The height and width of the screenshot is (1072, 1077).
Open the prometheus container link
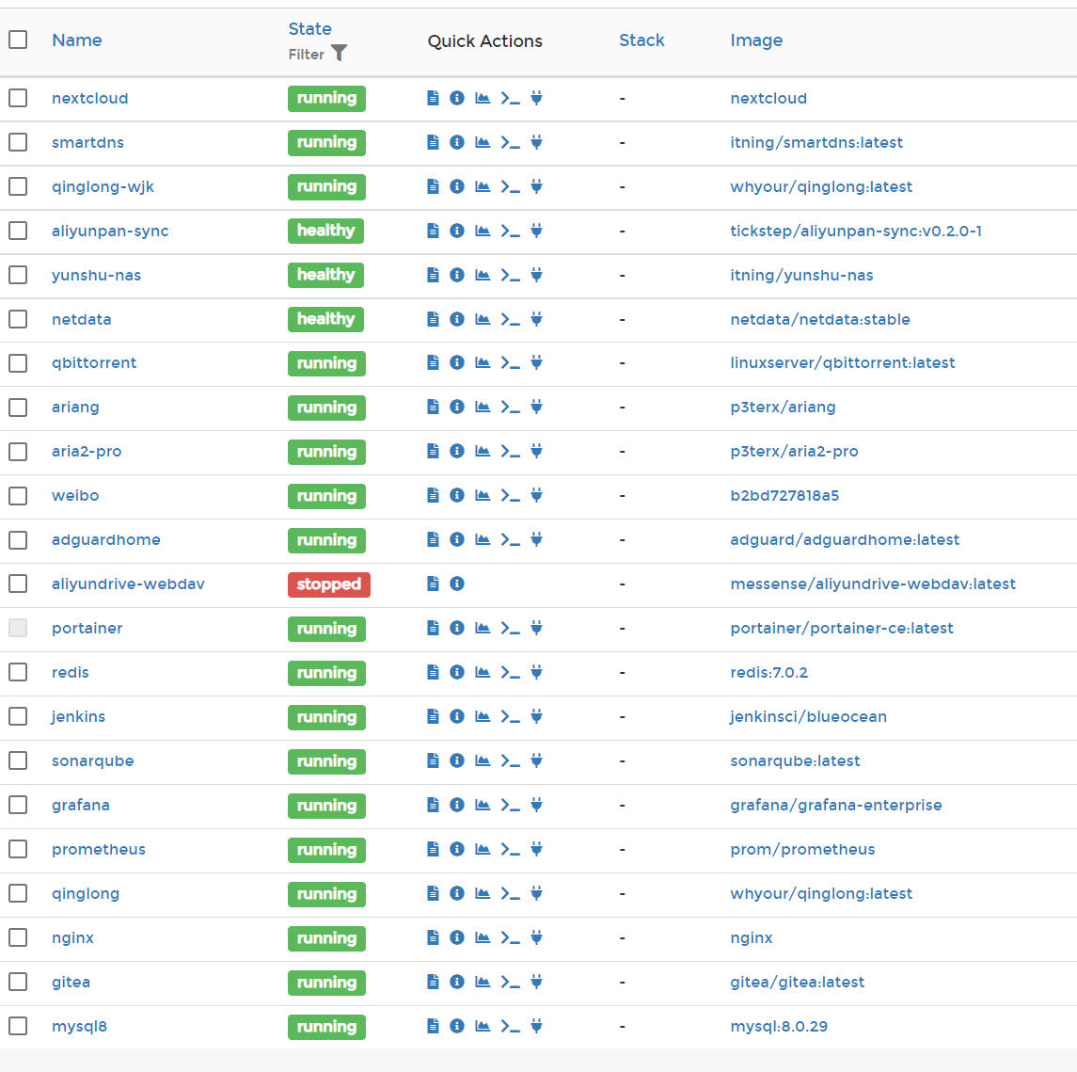click(x=99, y=849)
